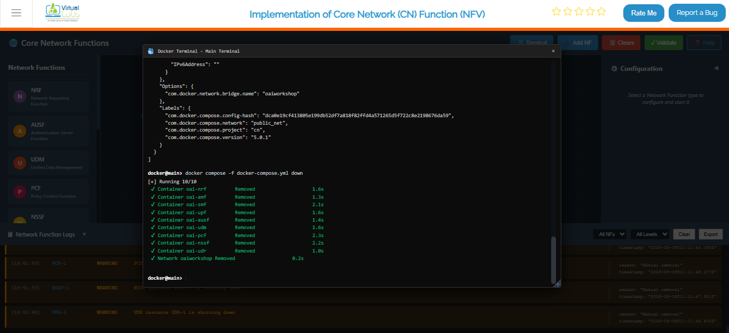729x333 pixels.
Task: Click the PCF circle P icon
Action: click(20, 192)
